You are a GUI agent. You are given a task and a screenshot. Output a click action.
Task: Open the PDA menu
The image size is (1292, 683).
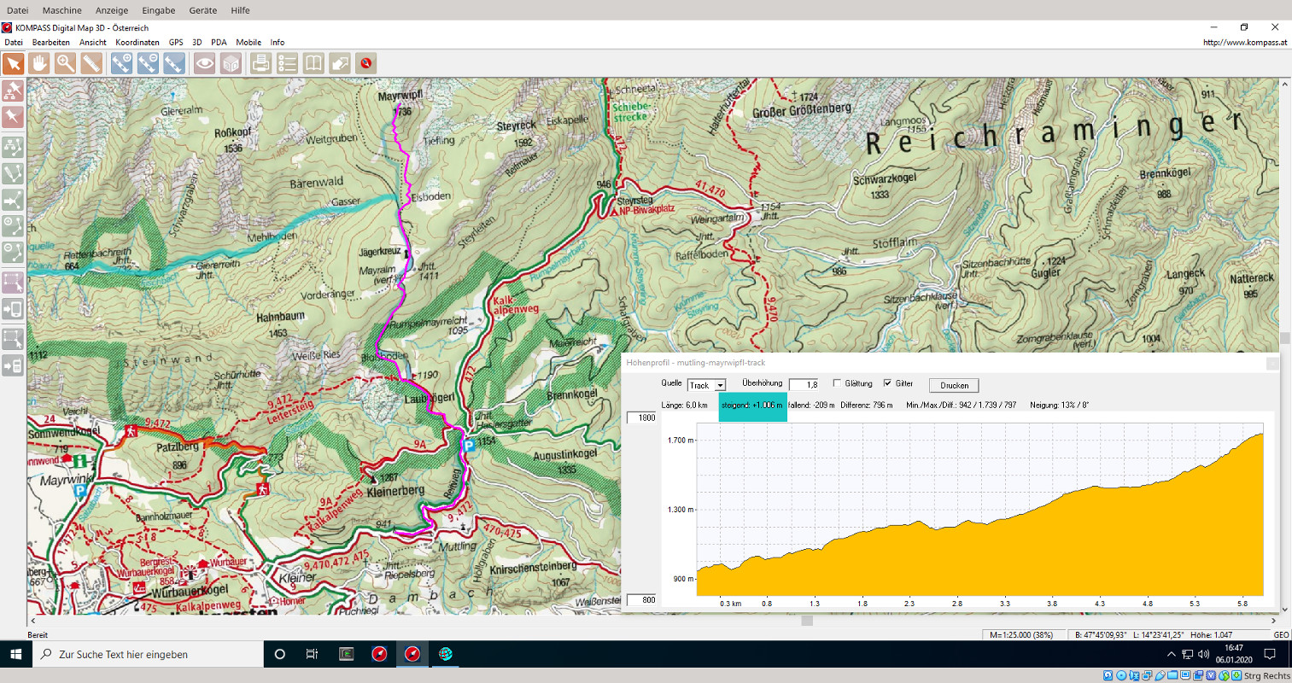pyautogui.click(x=219, y=42)
